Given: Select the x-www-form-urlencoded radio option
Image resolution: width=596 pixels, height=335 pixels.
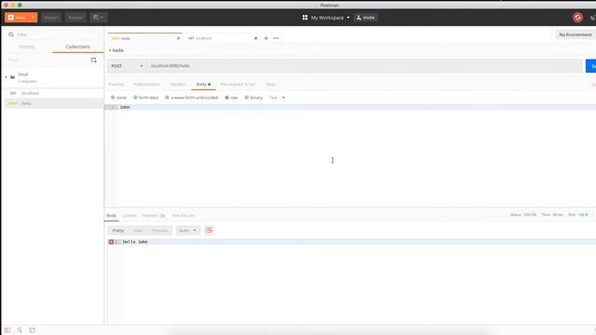Looking at the screenshot, I should click(167, 98).
